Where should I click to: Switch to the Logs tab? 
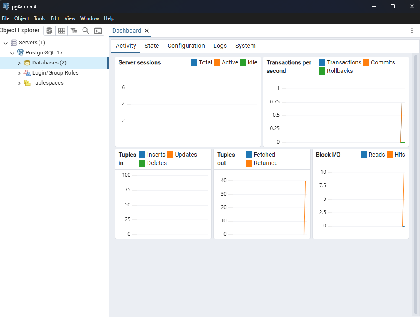220,46
